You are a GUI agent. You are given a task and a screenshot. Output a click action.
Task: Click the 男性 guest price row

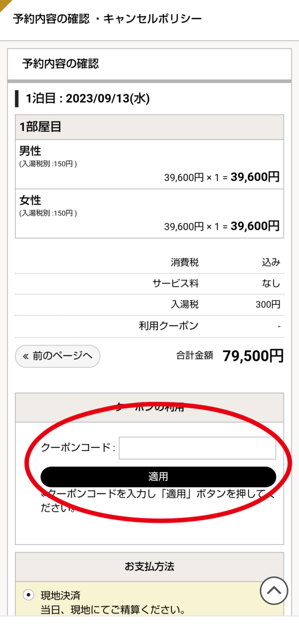(149, 164)
